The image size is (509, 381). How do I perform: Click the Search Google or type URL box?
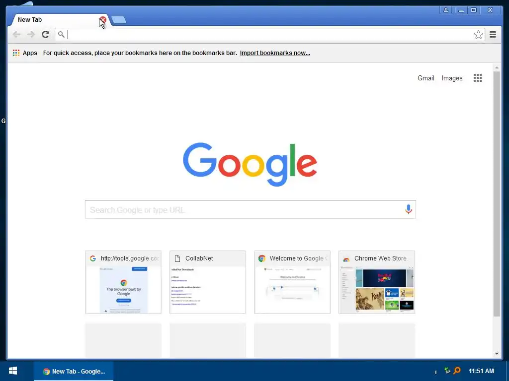(251, 209)
